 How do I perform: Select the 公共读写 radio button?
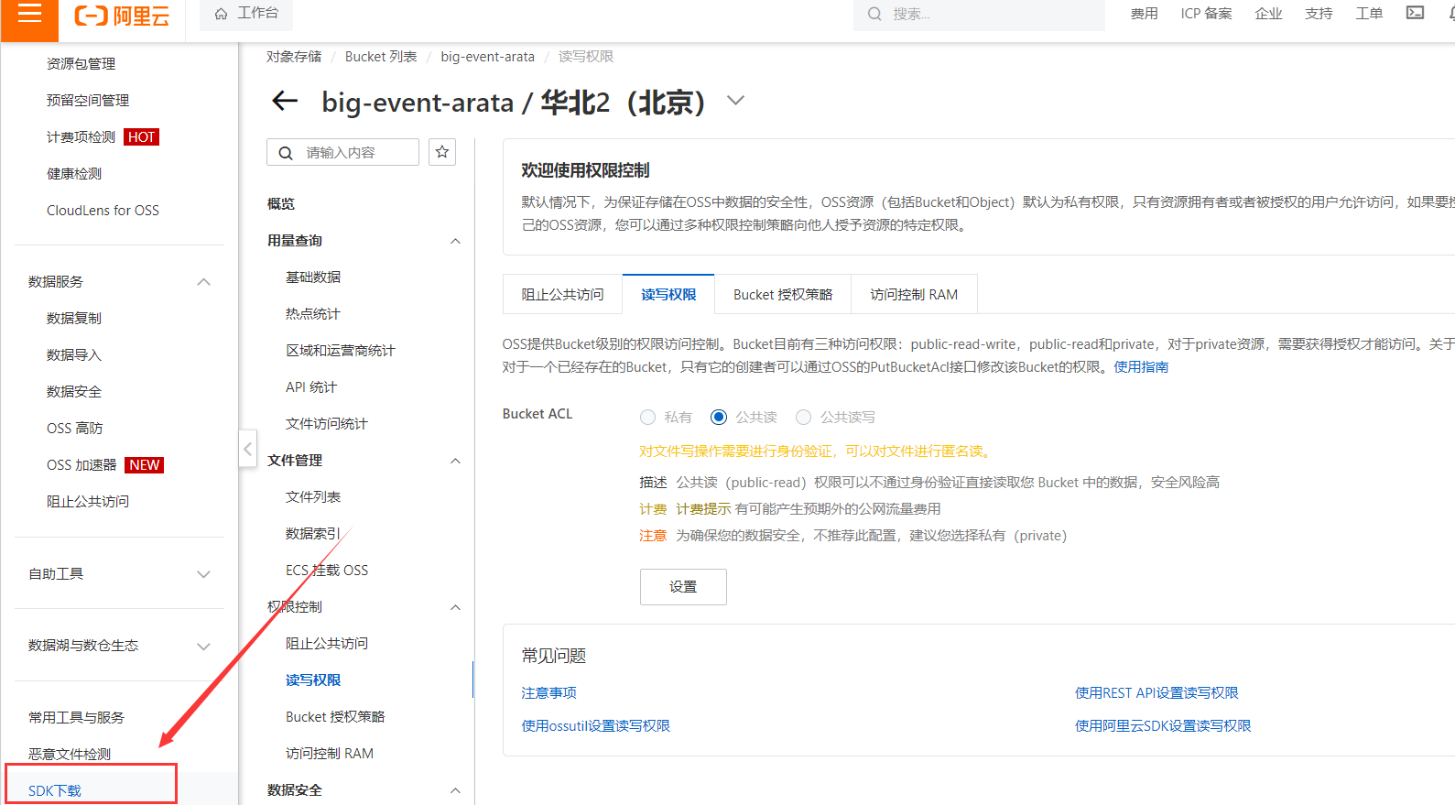click(x=803, y=418)
